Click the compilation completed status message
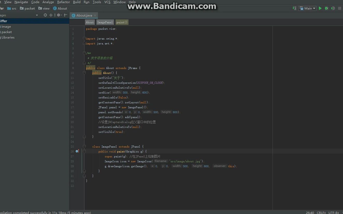The height and width of the screenshot is (214, 343). click(x=45, y=212)
